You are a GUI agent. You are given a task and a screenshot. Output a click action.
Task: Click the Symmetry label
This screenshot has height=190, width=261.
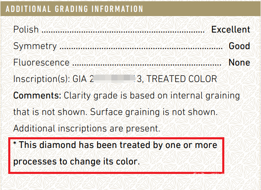(35, 46)
